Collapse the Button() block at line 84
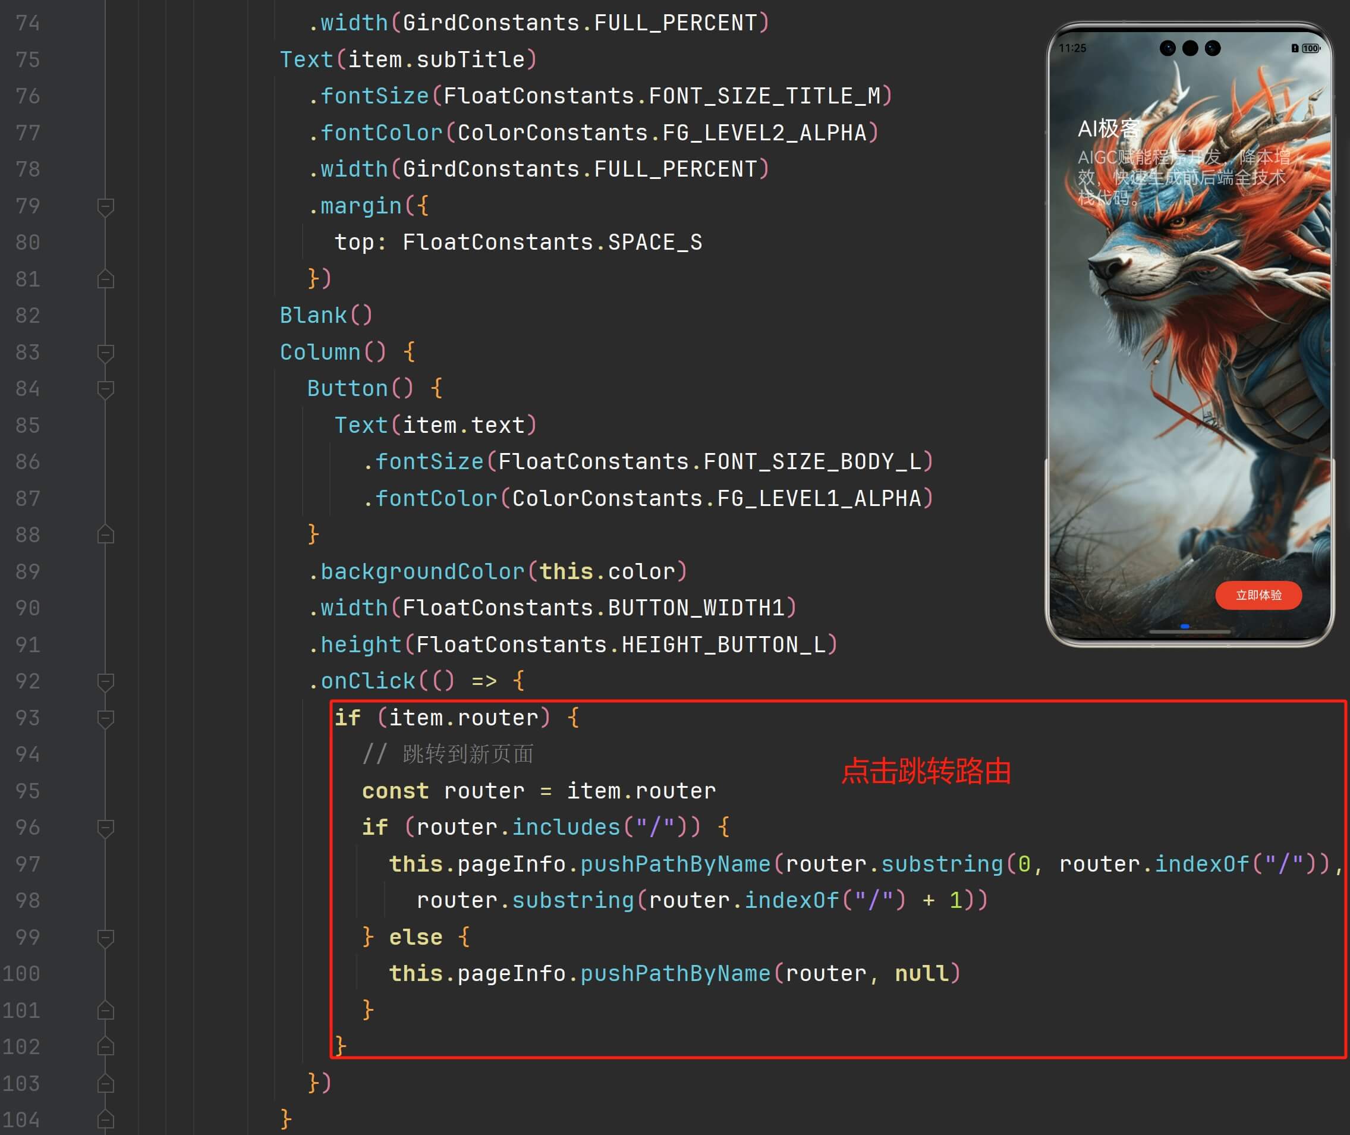Image resolution: width=1350 pixels, height=1135 pixels. [105, 389]
